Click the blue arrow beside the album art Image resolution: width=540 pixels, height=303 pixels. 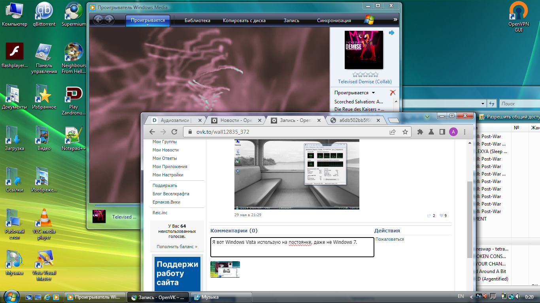click(x=391, y=33)
